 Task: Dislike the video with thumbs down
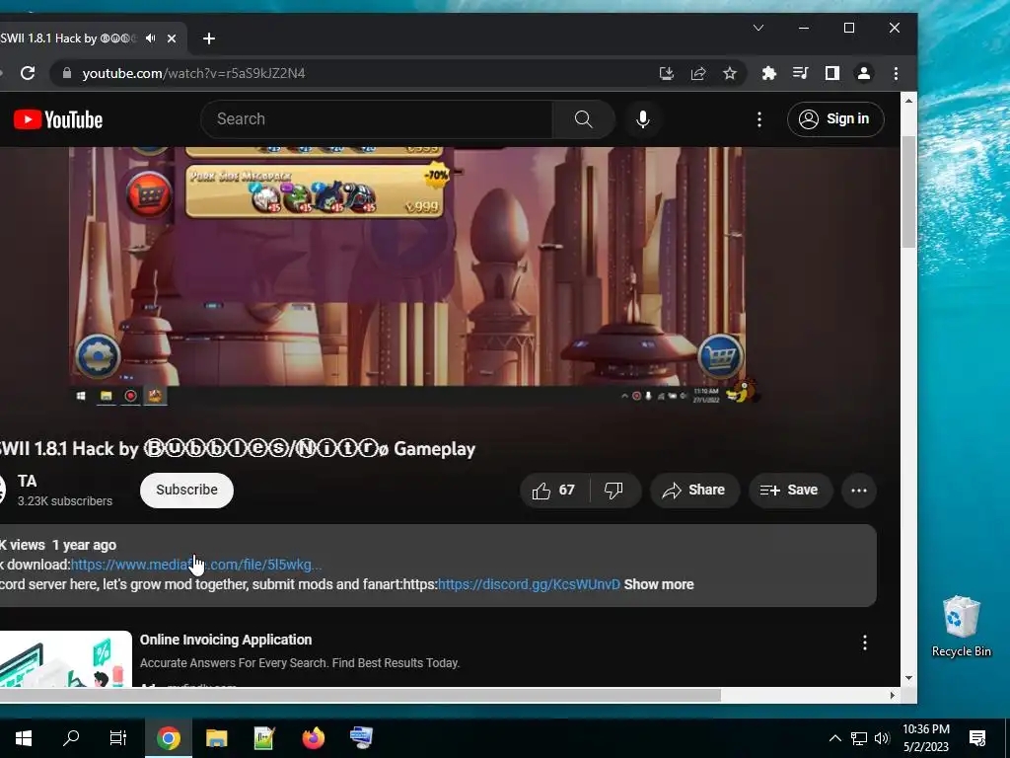(613, 491)
